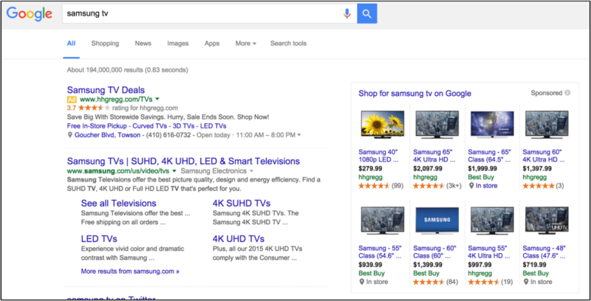Click the hhgregg ad star rating
Screen dimensions: 591x301
(95, 108)
